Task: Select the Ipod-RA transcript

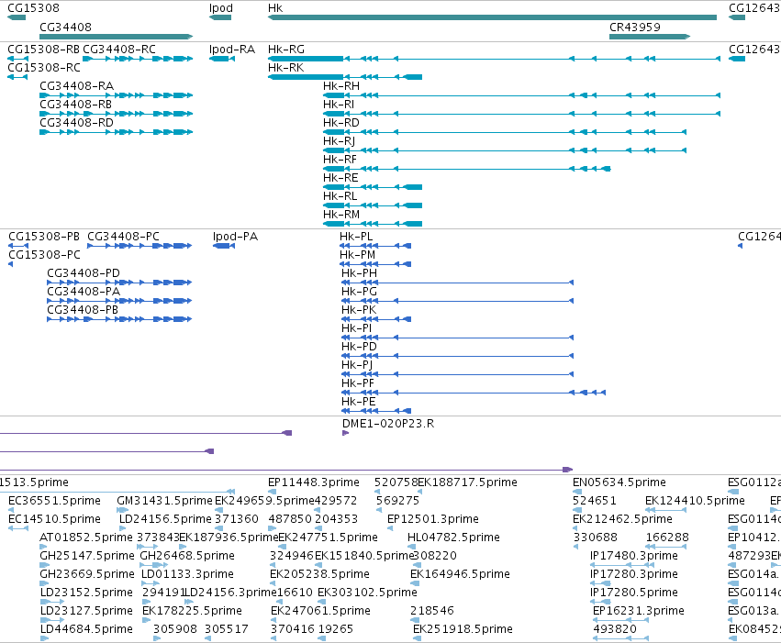Action: coord(222,59)
